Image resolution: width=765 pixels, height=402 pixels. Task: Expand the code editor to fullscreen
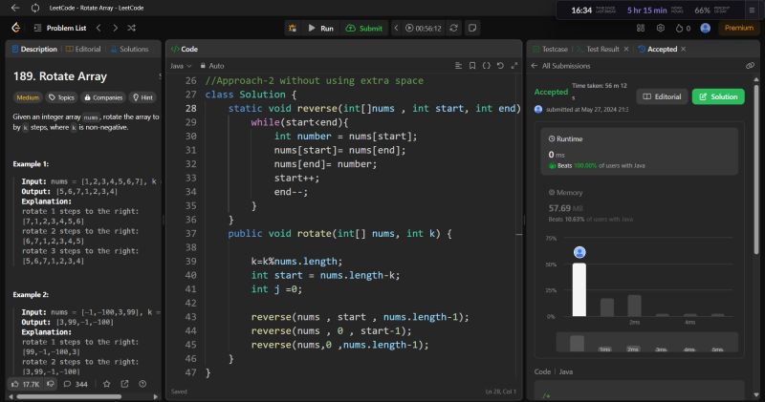(x=514, y=65)
